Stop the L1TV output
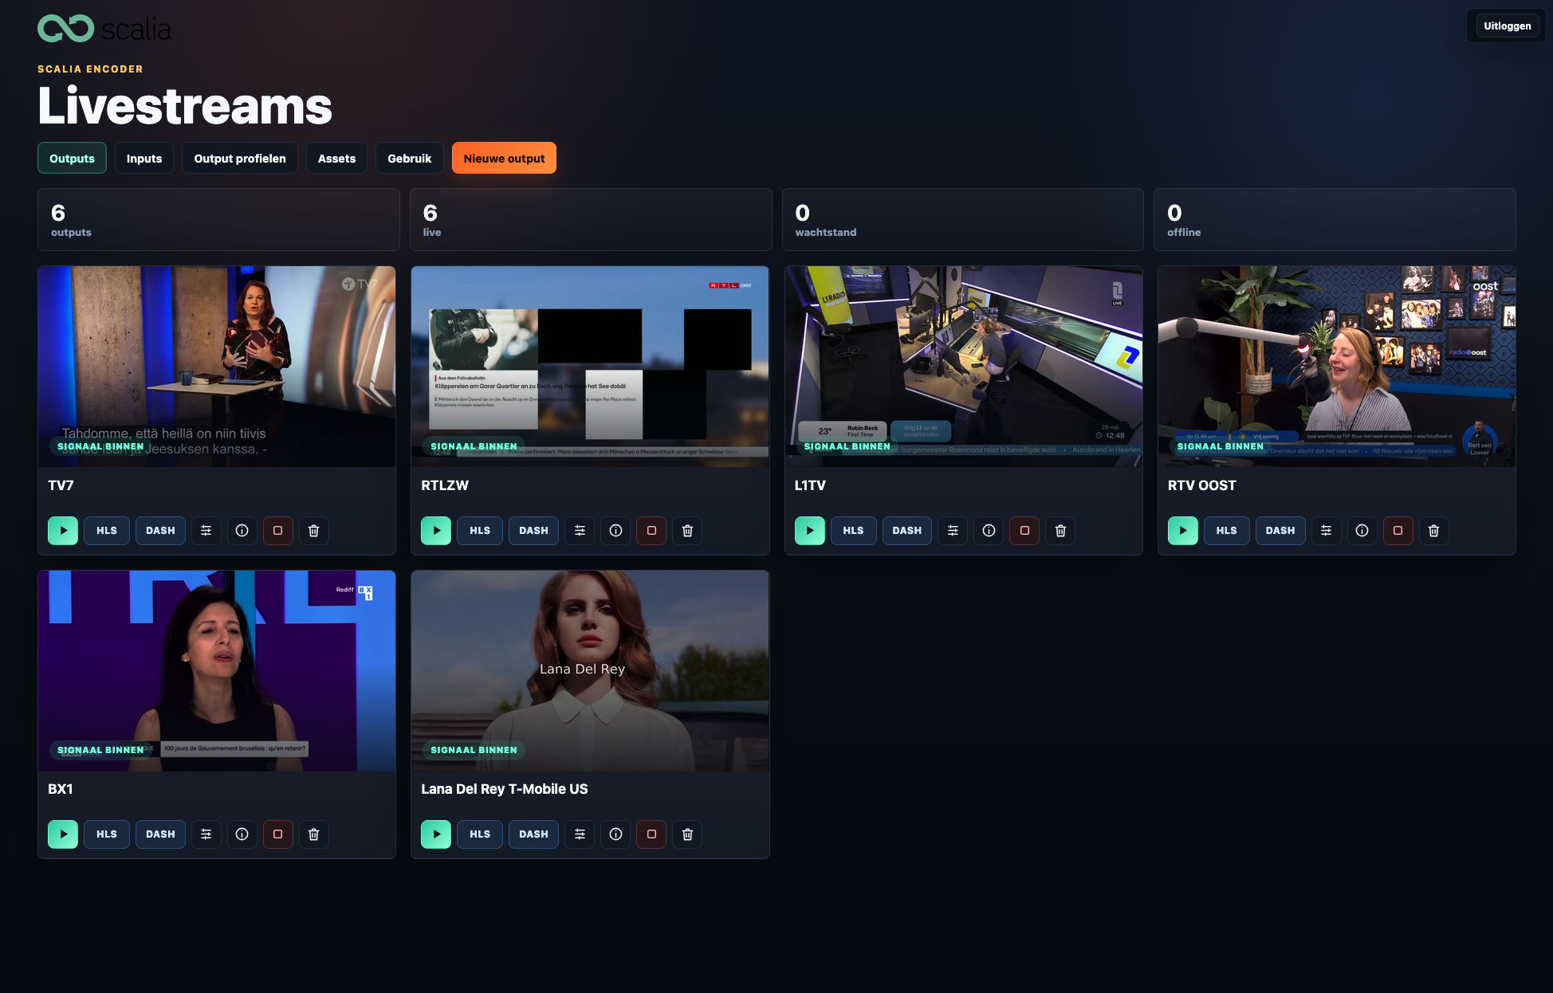Screen dimensions: 1553x993 point(1024,531)
